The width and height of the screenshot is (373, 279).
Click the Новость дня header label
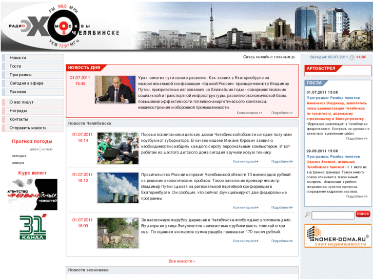84,68
